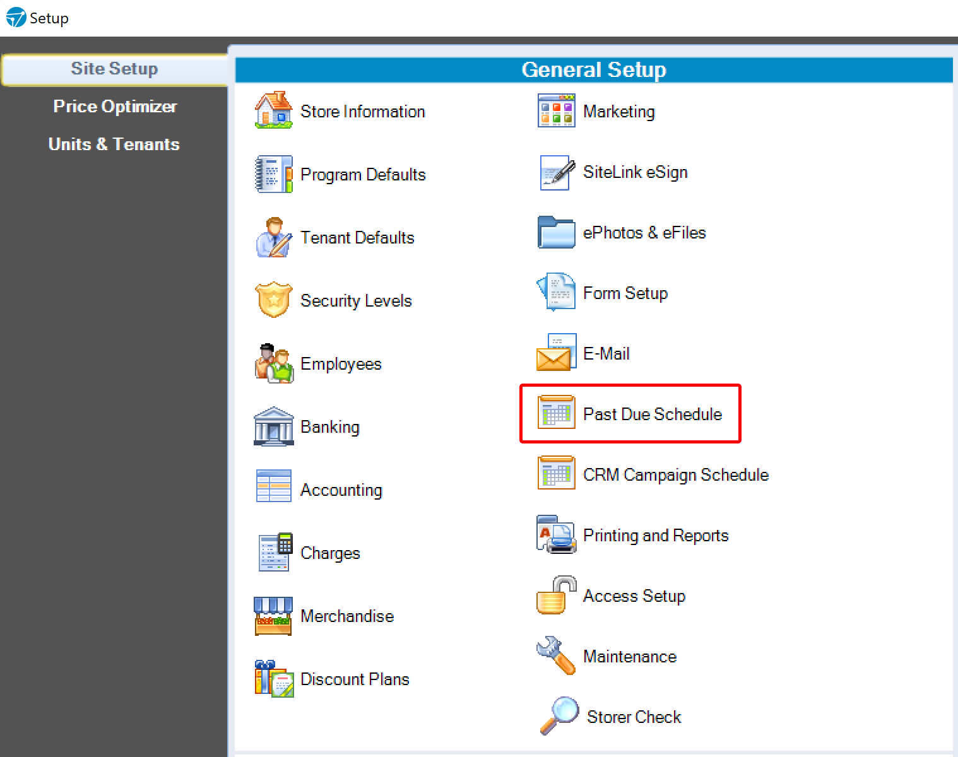Open the Store Information house icon
Viewport: 958px width, 757px height.
pyautogui.click(x=273, y=110)
